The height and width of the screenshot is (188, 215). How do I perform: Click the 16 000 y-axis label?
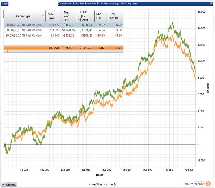[201, 12]
